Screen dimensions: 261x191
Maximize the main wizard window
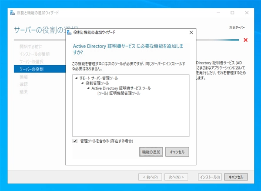click(x=232, y=13)
